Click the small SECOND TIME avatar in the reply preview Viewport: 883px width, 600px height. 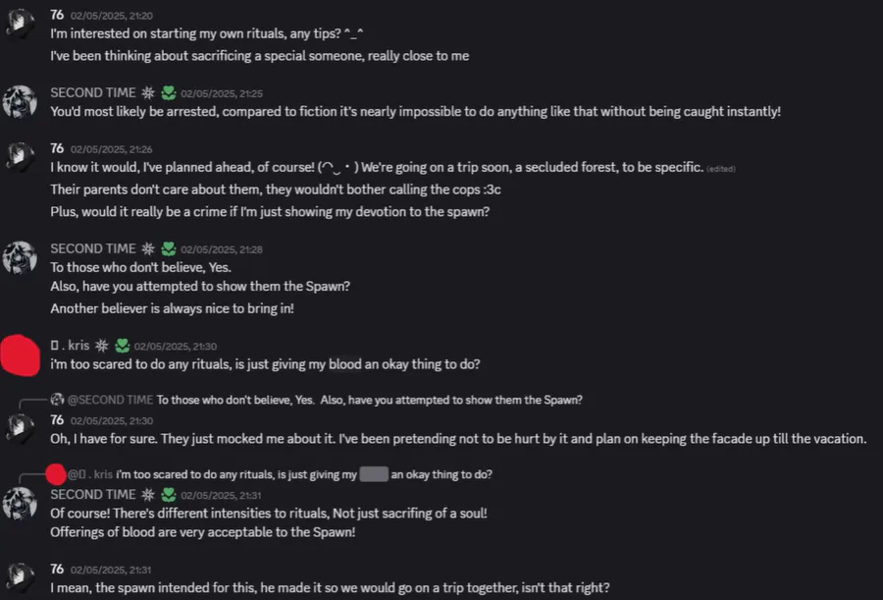click(57, 400)
